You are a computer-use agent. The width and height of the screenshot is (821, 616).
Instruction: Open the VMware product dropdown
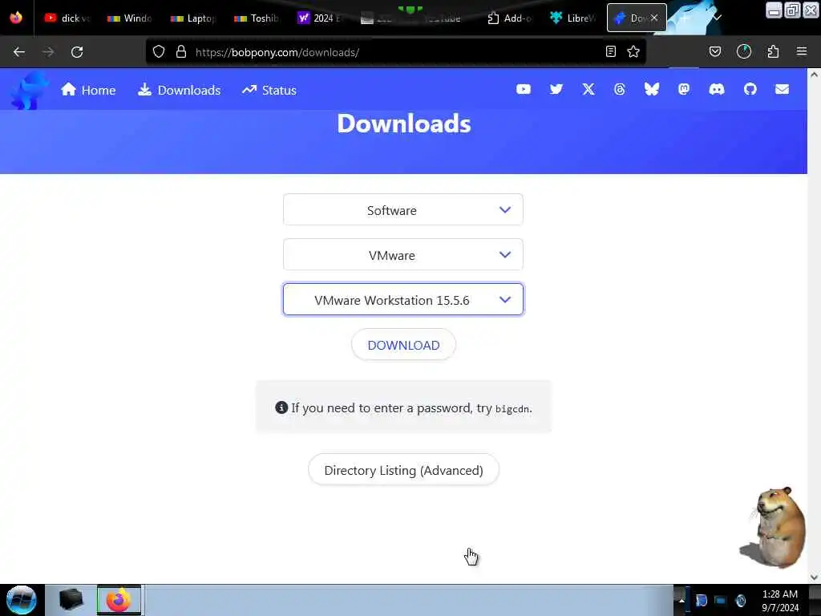(x=403, y=255)
